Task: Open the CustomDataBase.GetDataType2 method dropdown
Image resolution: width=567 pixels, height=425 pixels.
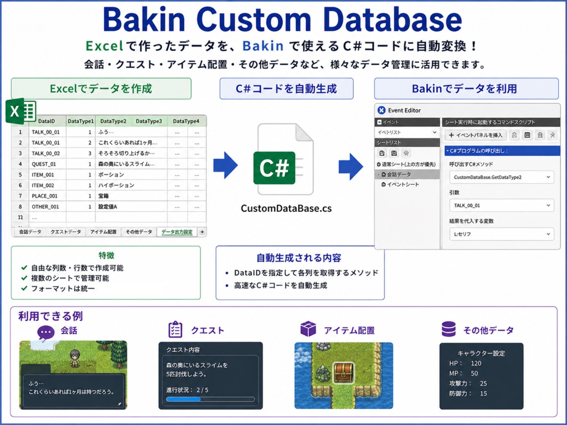Action: tap(502, 177)
